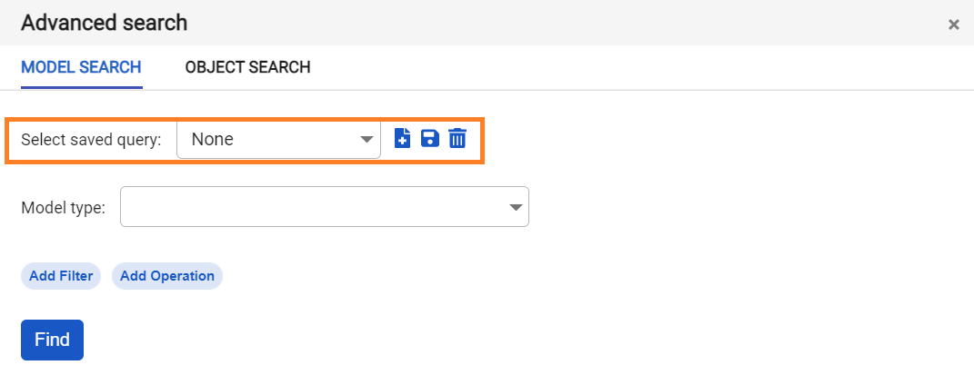Select the "None" value in saved query

(213, 140)
